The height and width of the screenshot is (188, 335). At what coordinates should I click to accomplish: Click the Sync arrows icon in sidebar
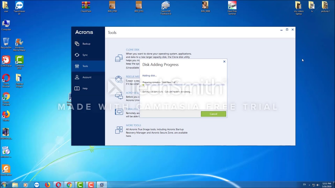[x=77, y=55]
